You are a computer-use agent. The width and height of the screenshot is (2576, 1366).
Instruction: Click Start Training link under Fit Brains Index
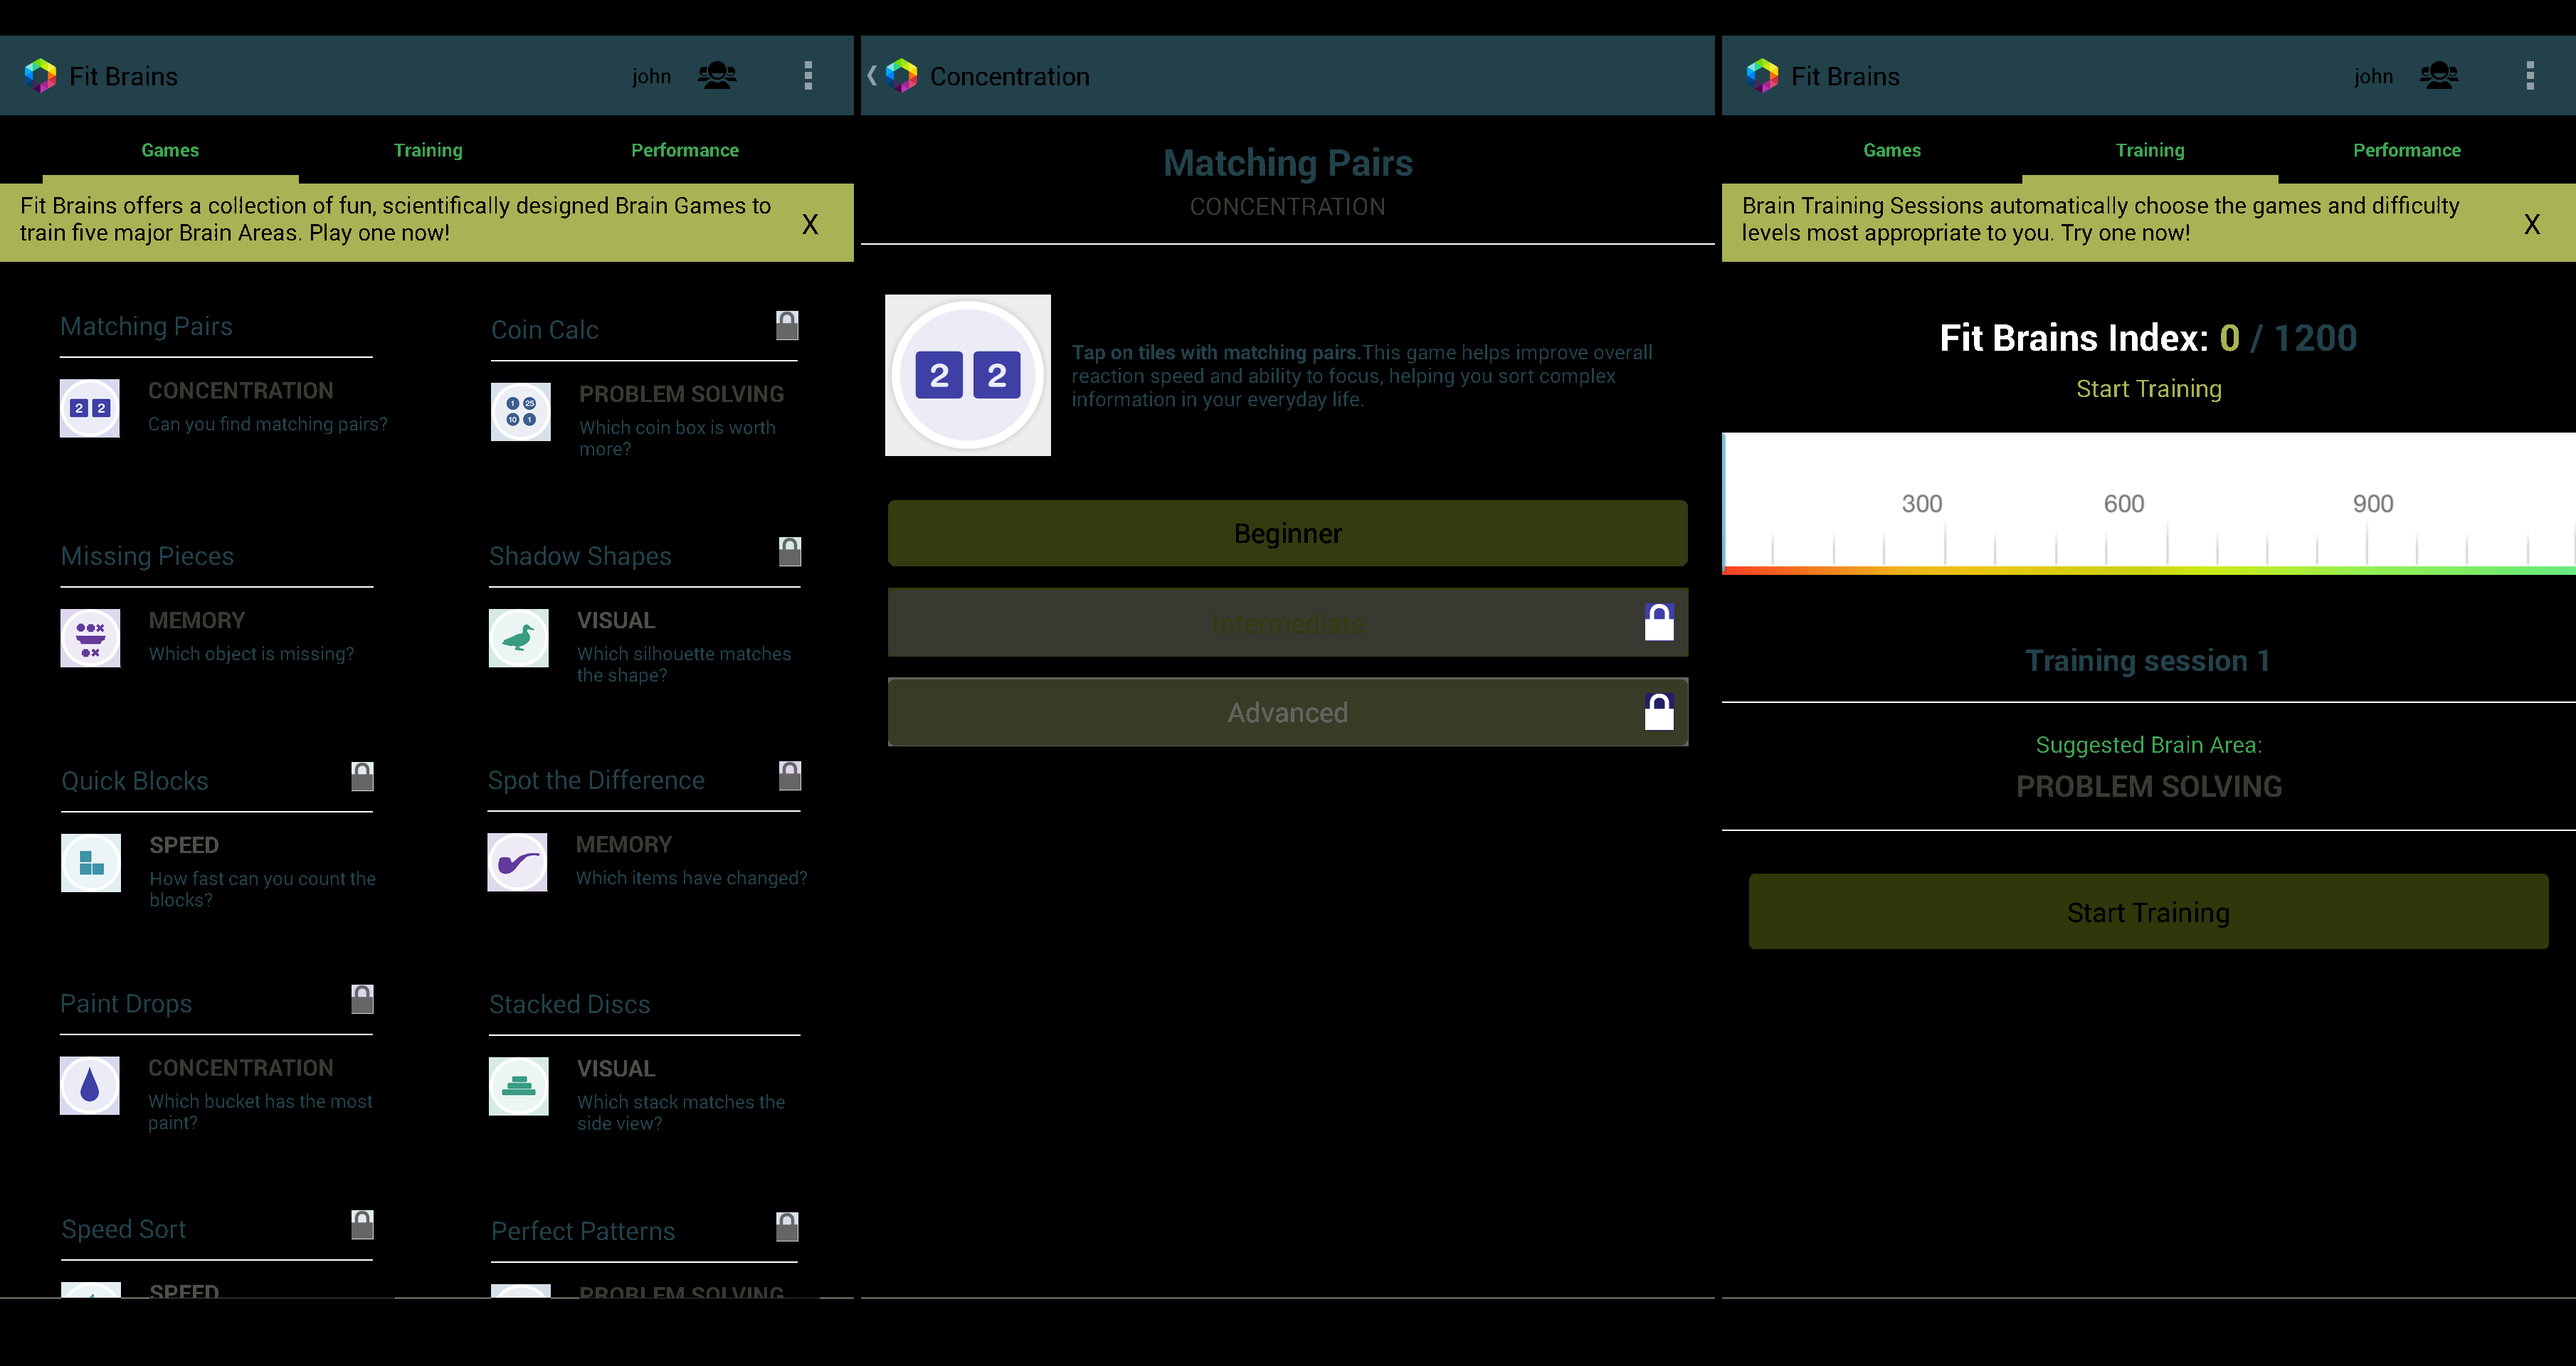pyautogui.click(x=2148, y=389)
